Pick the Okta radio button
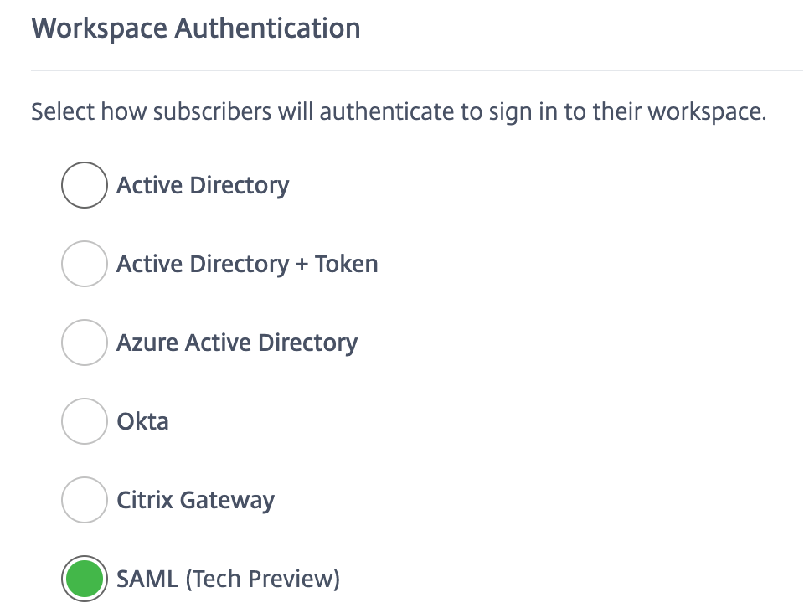The height and width of the screenshot is (613, 804). tap(84, 421)
